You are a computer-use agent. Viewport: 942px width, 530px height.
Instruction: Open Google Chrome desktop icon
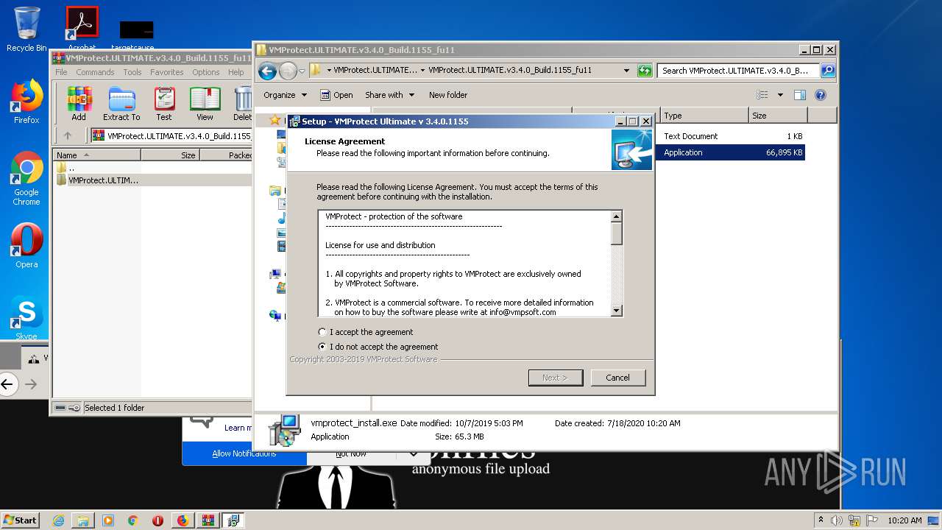click(x=26, y=179)
